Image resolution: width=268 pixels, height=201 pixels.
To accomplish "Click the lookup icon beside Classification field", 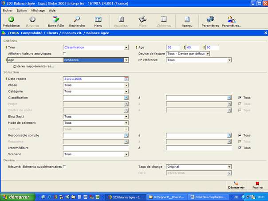I will [126, 98].
